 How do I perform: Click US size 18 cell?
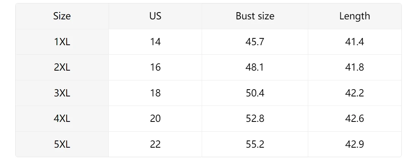(155, 93)
